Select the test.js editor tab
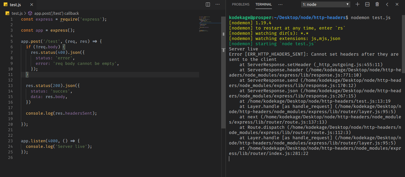 point(18,5)
